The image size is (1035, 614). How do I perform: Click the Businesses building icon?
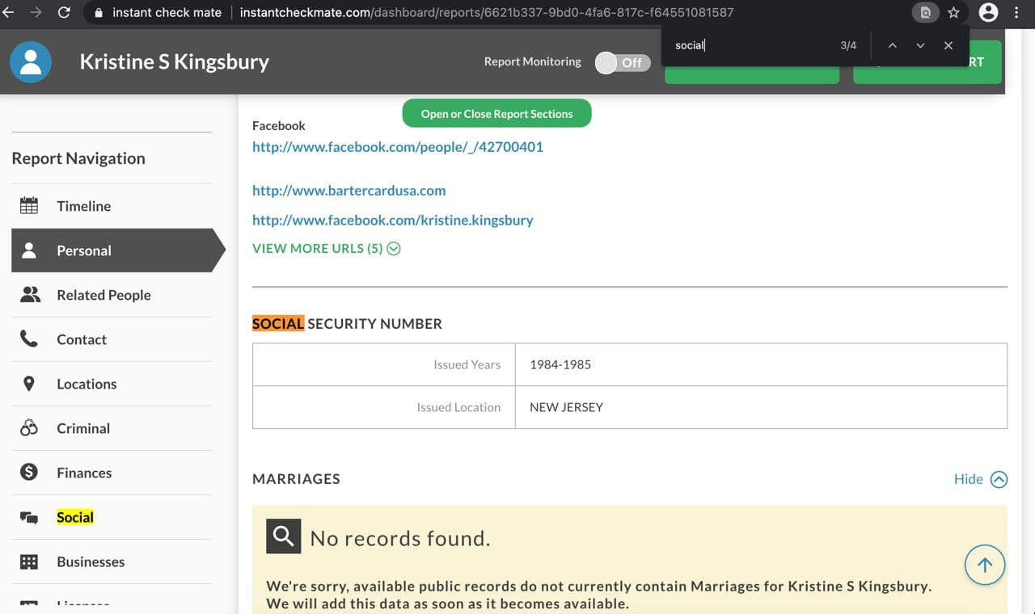point(29,561)
